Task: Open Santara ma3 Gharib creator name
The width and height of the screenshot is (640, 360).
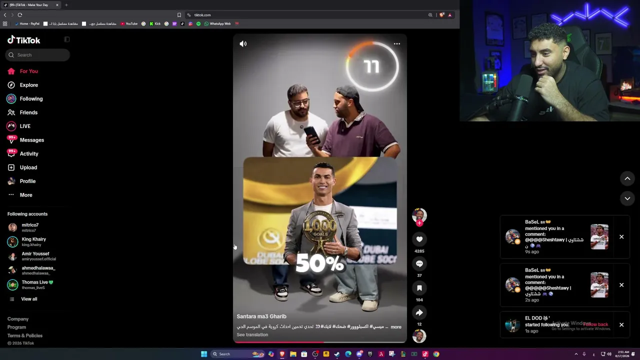Action: click(261, 316)
